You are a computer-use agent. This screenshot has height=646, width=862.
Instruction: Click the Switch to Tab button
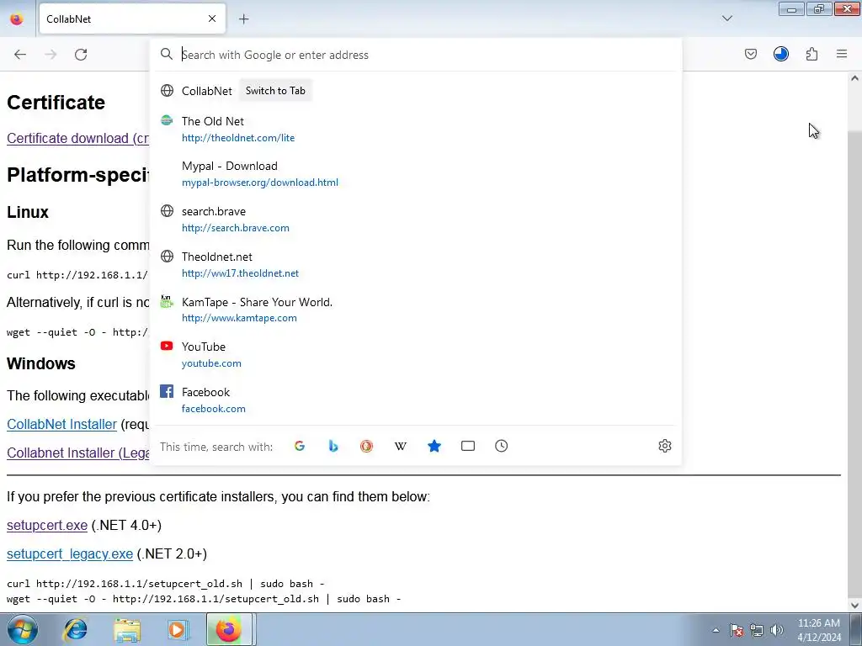[275, 91]
